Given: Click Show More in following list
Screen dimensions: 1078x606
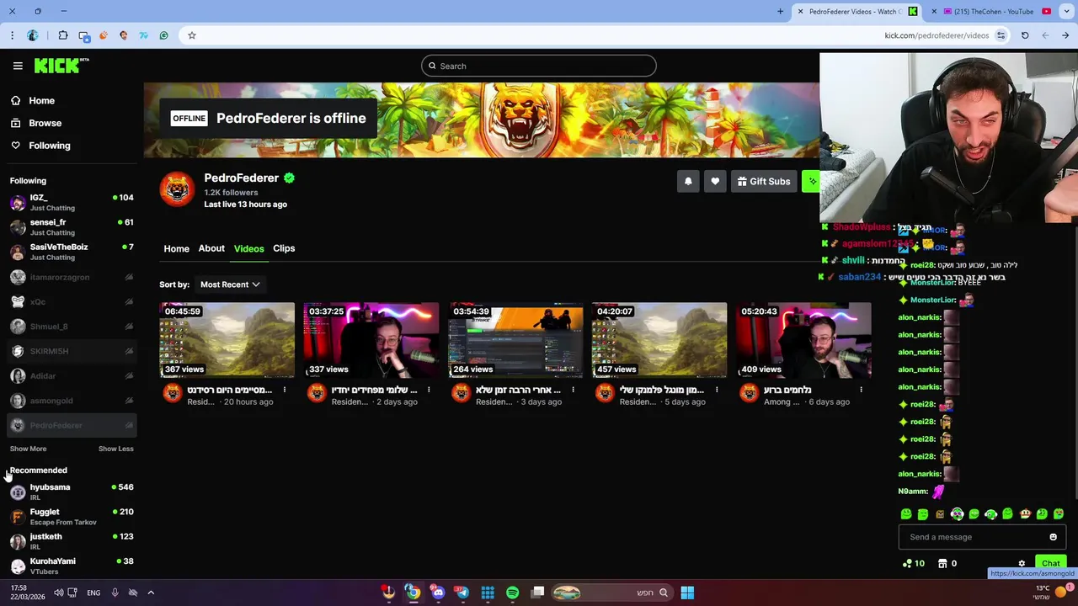Looking at the screenshot, I should point(28,449).
